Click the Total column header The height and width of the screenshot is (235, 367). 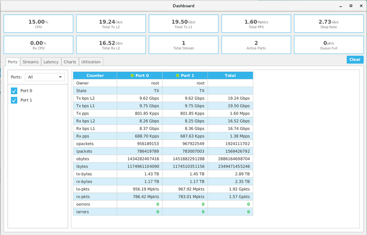pos(230,76)
